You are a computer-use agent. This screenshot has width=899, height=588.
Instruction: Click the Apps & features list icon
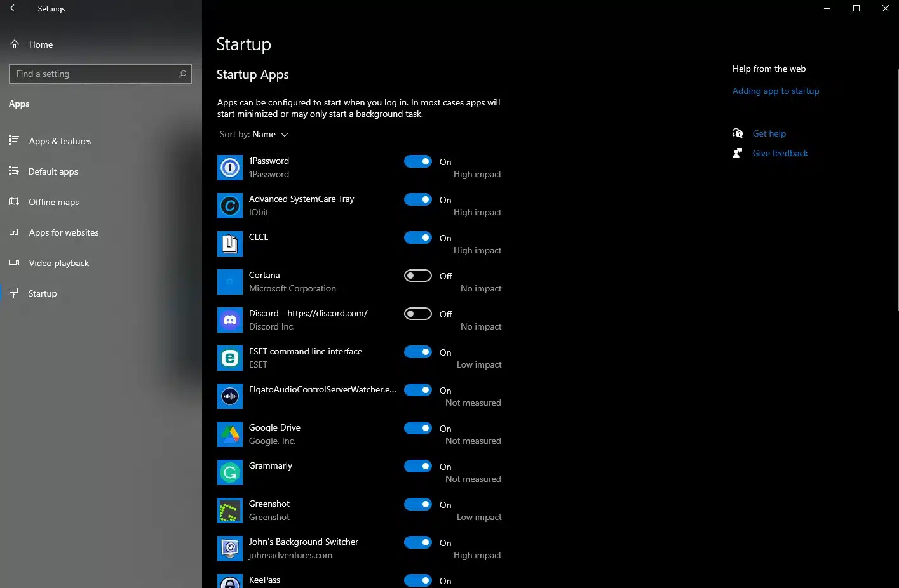point(13,140)
